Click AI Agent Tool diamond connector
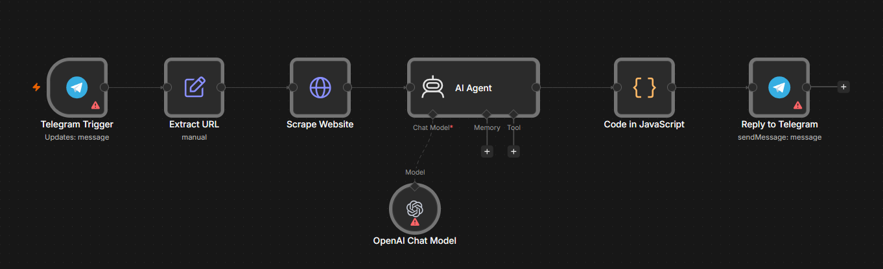 (x=513, y=115)
